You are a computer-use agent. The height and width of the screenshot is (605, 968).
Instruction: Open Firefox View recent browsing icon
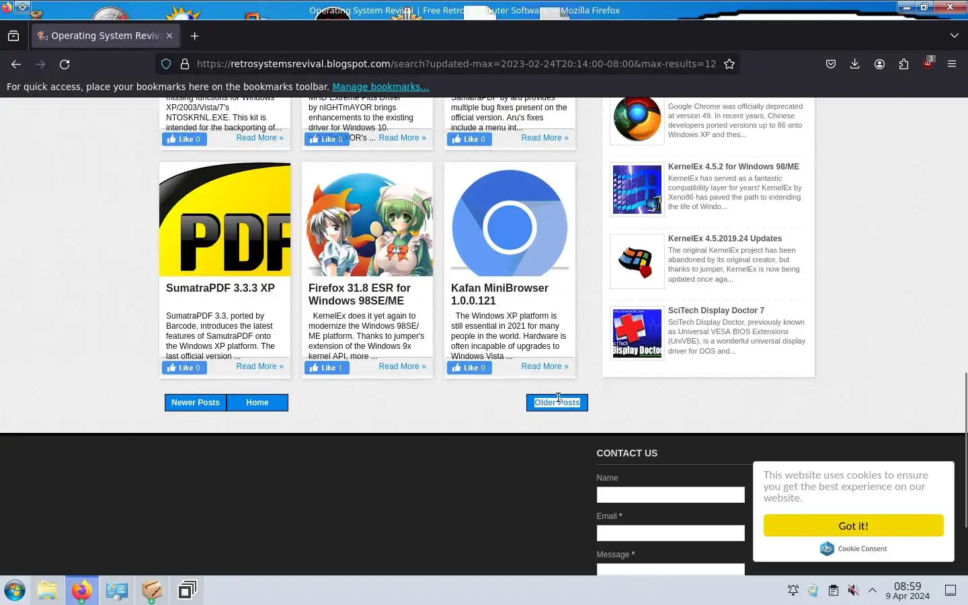[13, 36]
